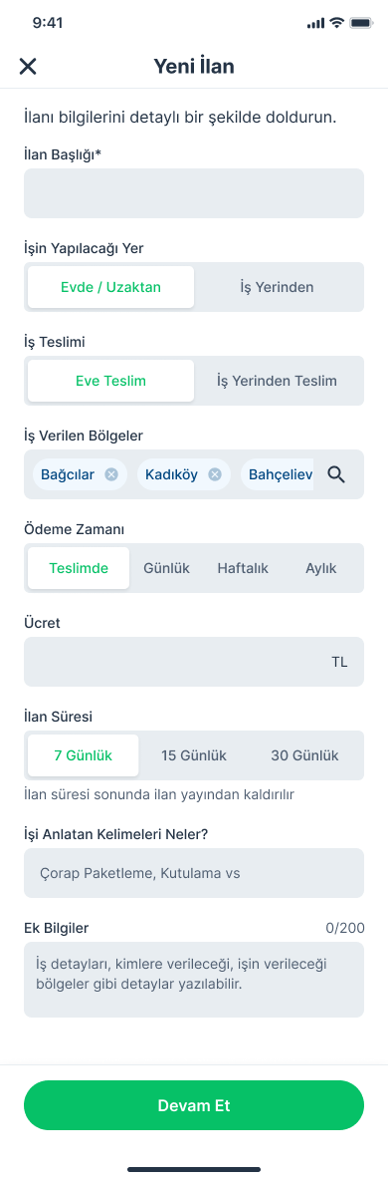This screenshot has height=1180, width=388.
Task: Choose Eve Teslim delivery option
Action: (x=110, y=381)
